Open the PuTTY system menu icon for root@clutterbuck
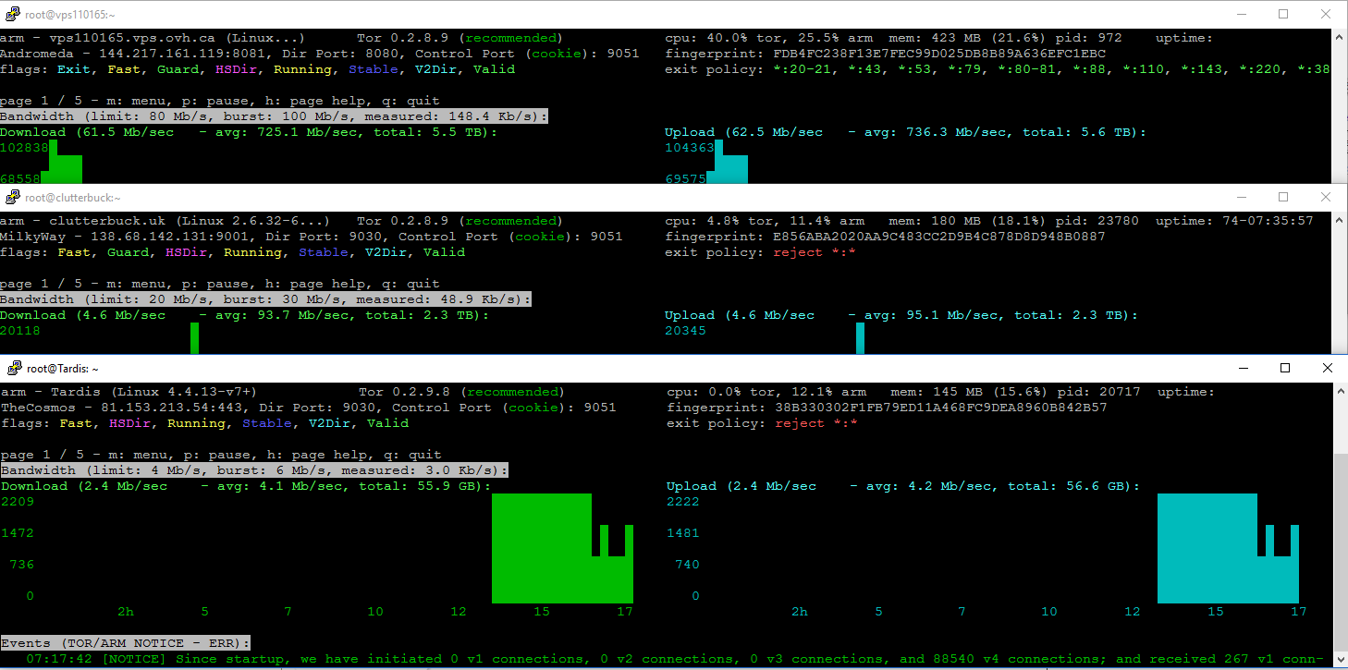 point(14,197)
